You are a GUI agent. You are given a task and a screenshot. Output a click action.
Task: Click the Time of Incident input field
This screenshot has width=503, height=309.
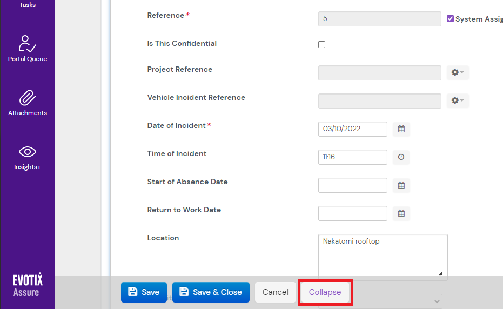[x=352, y=157]
